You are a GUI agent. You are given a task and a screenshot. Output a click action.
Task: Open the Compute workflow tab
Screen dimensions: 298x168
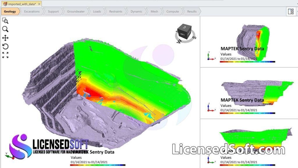click(173, 11)
